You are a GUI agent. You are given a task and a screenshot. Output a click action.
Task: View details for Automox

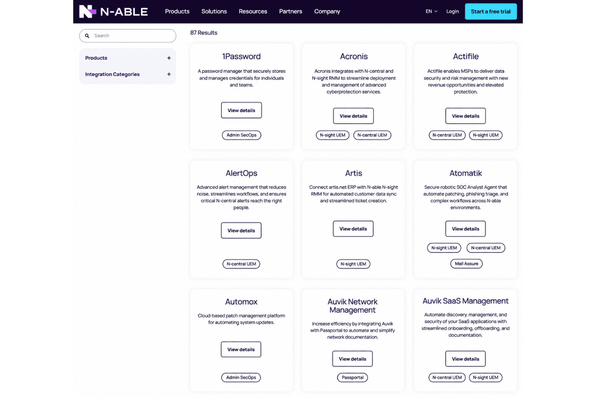[x=241, y=350]
